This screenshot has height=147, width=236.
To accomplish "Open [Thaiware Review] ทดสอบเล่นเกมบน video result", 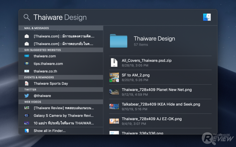I will pyautogui.click(x=61, y=108).
